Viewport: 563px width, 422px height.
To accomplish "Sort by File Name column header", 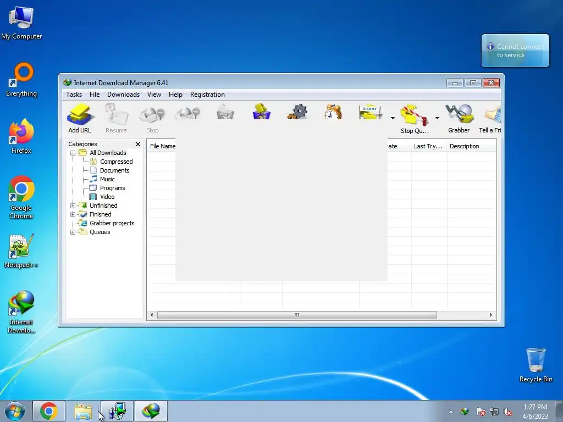I will pos(163,146).
